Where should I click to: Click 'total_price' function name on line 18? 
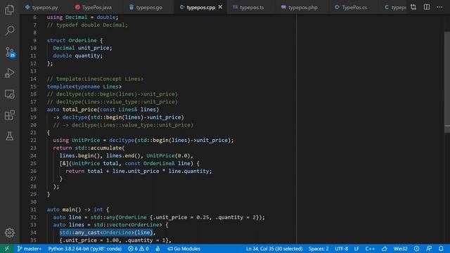click(79, 110)
